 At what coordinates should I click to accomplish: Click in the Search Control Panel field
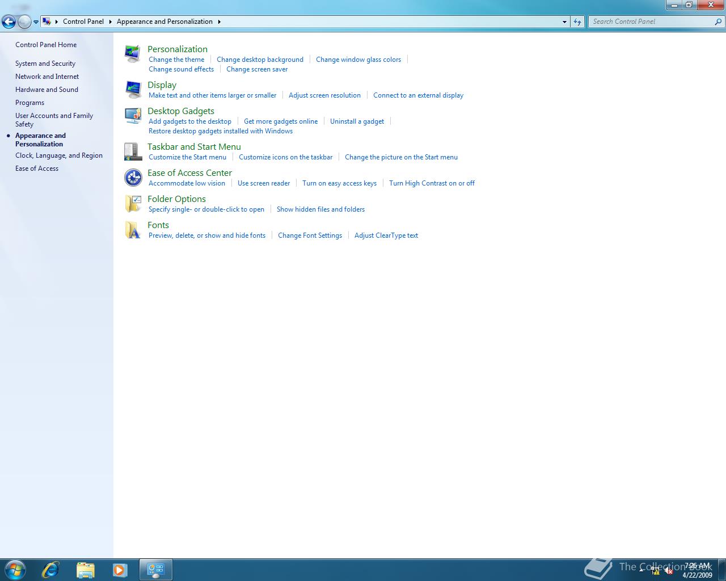click(652, 22)
